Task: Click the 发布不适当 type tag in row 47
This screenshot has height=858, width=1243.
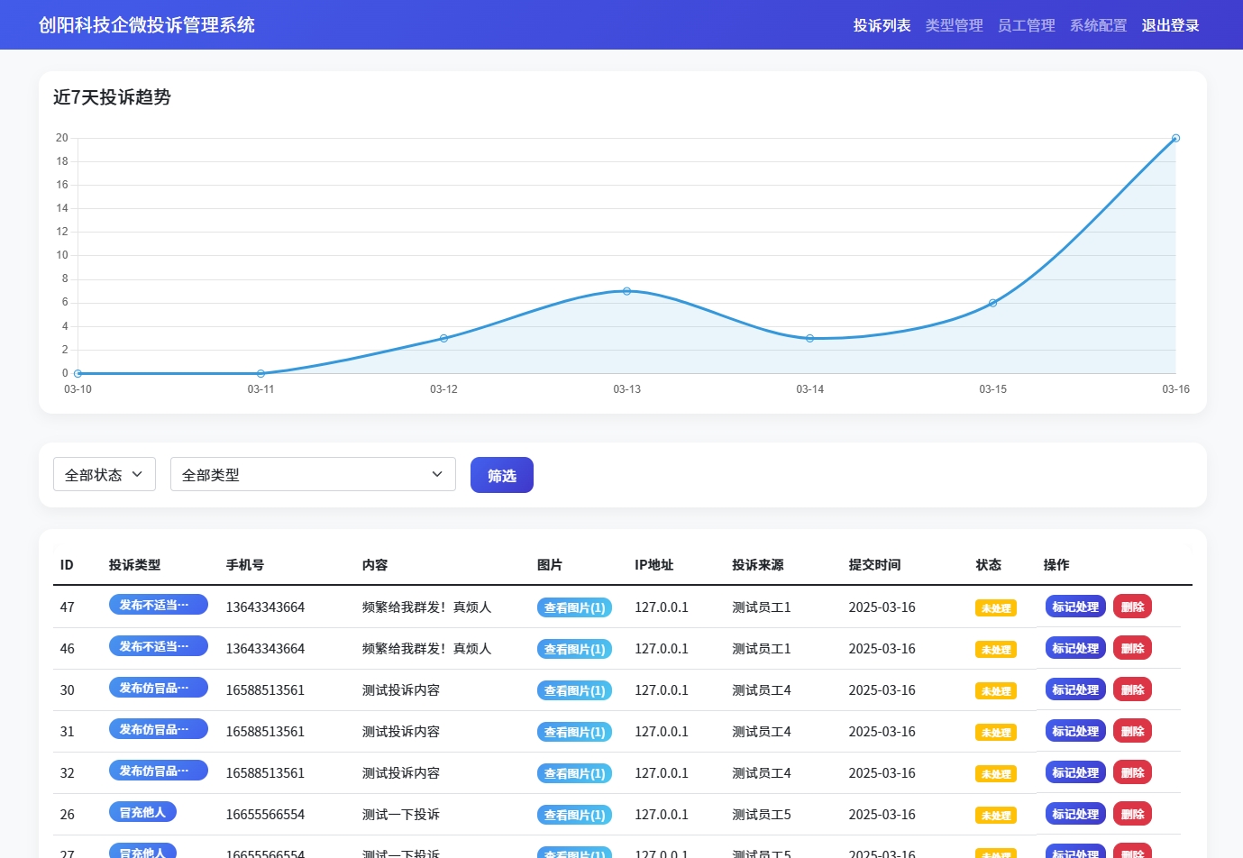Action: tap(159, 605)
